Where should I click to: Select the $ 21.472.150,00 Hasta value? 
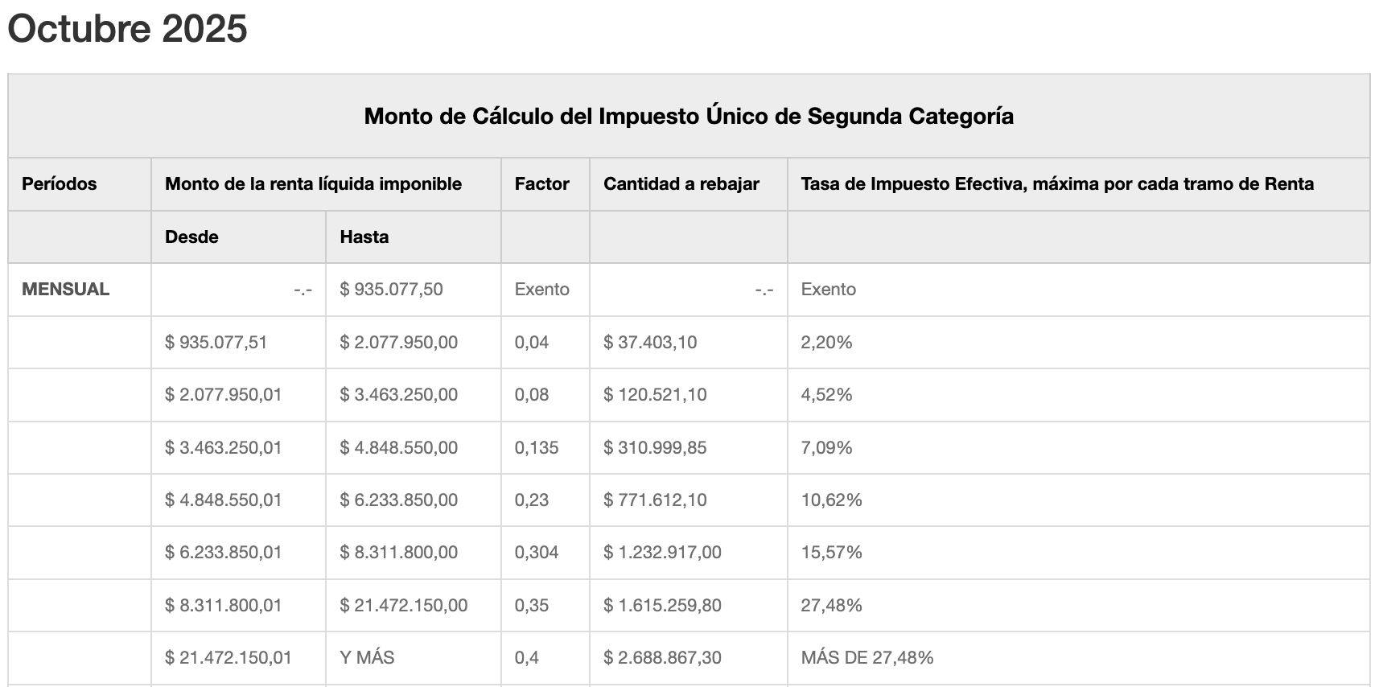pos(403,606)
